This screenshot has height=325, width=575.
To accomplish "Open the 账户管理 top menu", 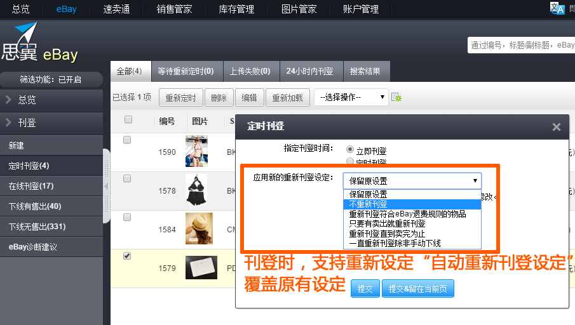I will [x=361, y=9].
